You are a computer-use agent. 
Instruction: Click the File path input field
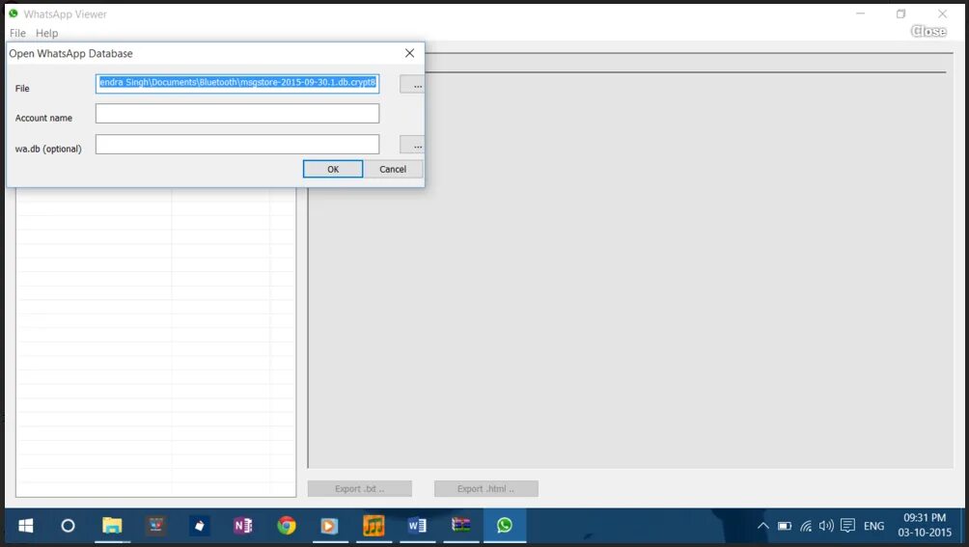click(x=237, y=83)
